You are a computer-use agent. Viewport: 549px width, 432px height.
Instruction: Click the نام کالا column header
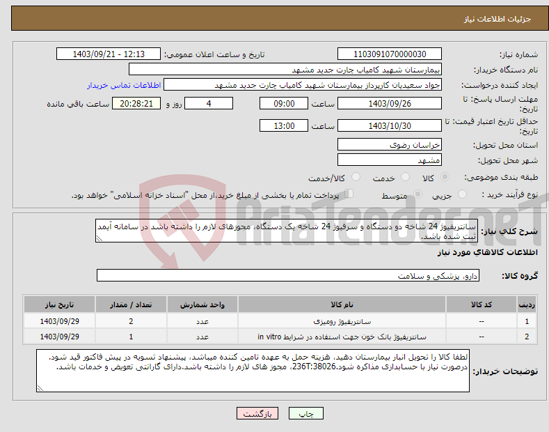(x=342, y=304)
